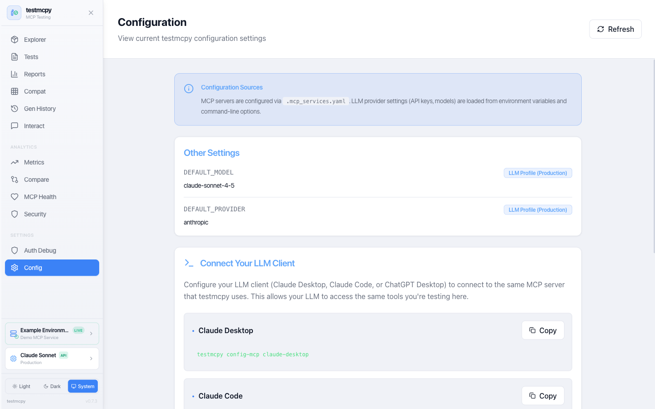Open the Compare page label

coord(36,180)
